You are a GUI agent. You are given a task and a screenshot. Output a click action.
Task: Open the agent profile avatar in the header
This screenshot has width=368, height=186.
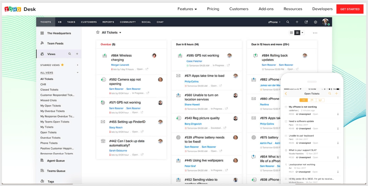(x=325, y=22)
